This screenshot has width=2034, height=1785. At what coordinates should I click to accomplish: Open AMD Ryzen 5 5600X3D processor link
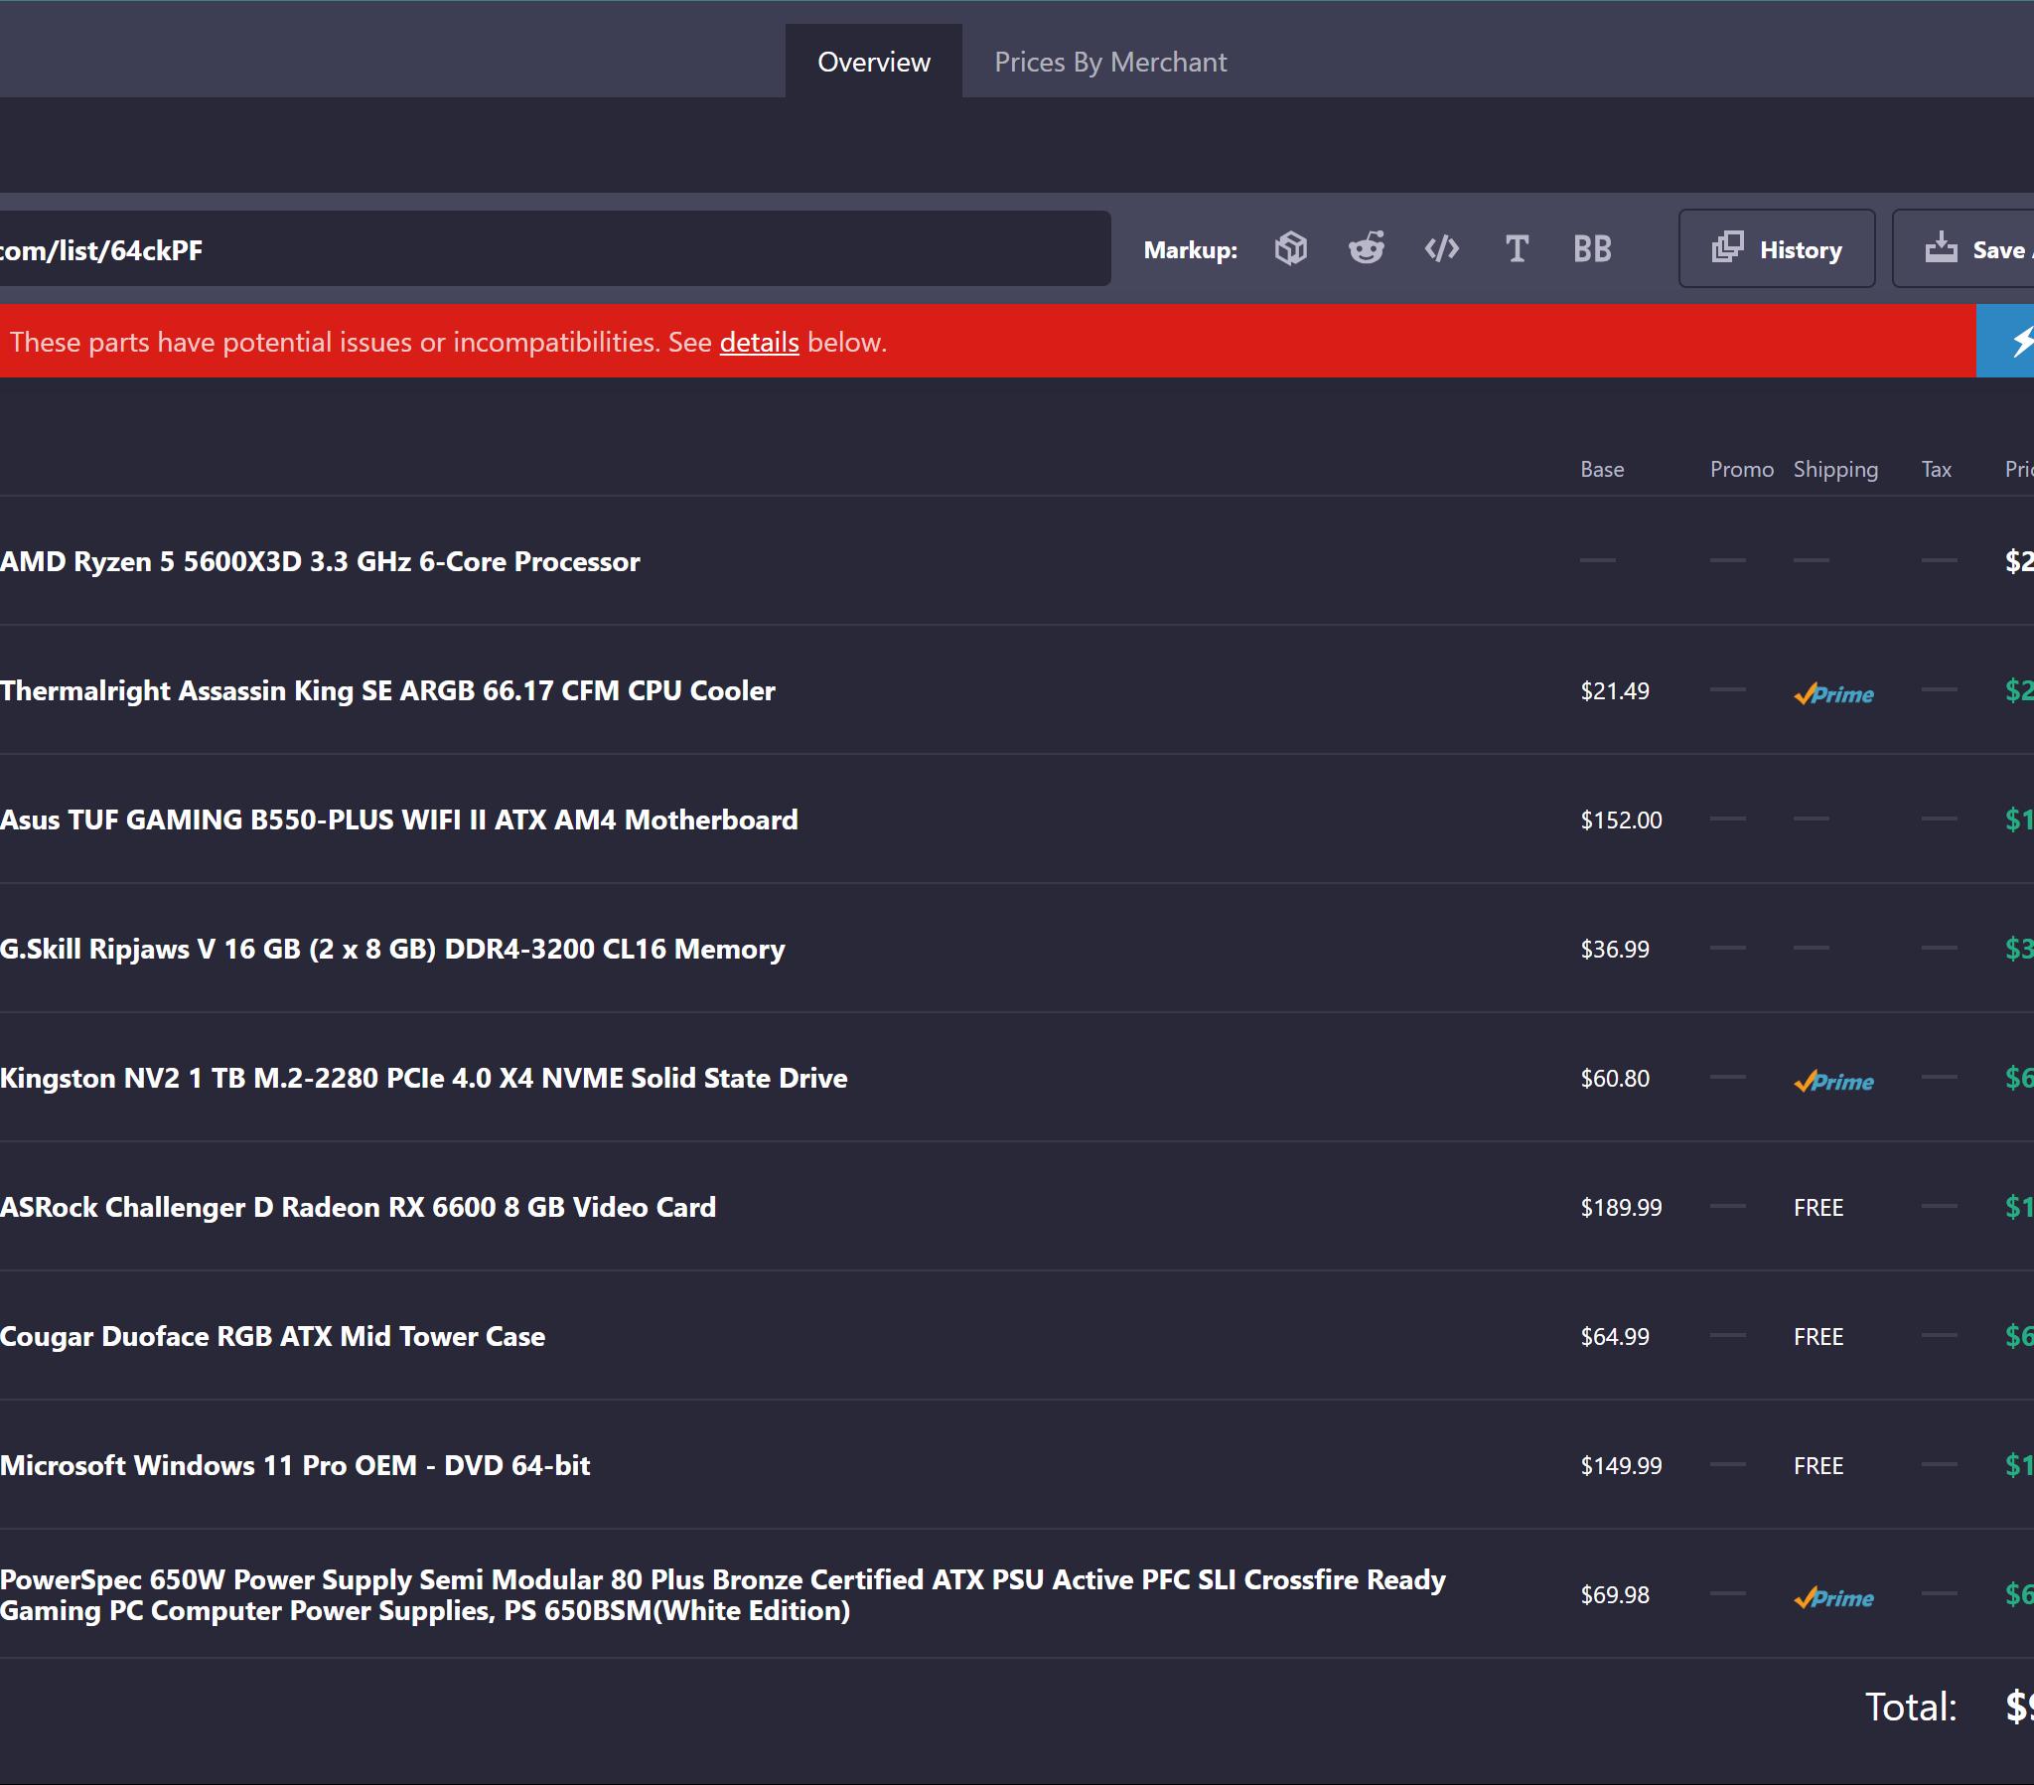(x=320, y=561)
